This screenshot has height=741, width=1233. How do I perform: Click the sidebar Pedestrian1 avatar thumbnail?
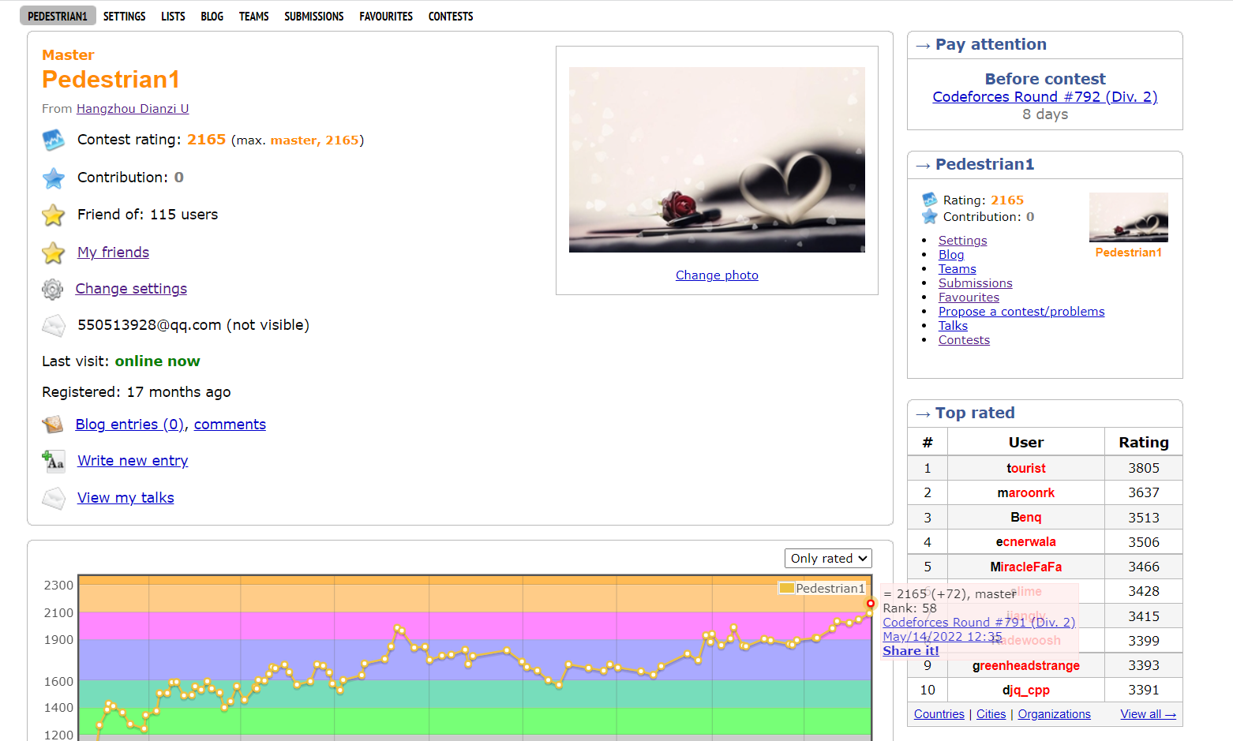tap(1128, 218)
